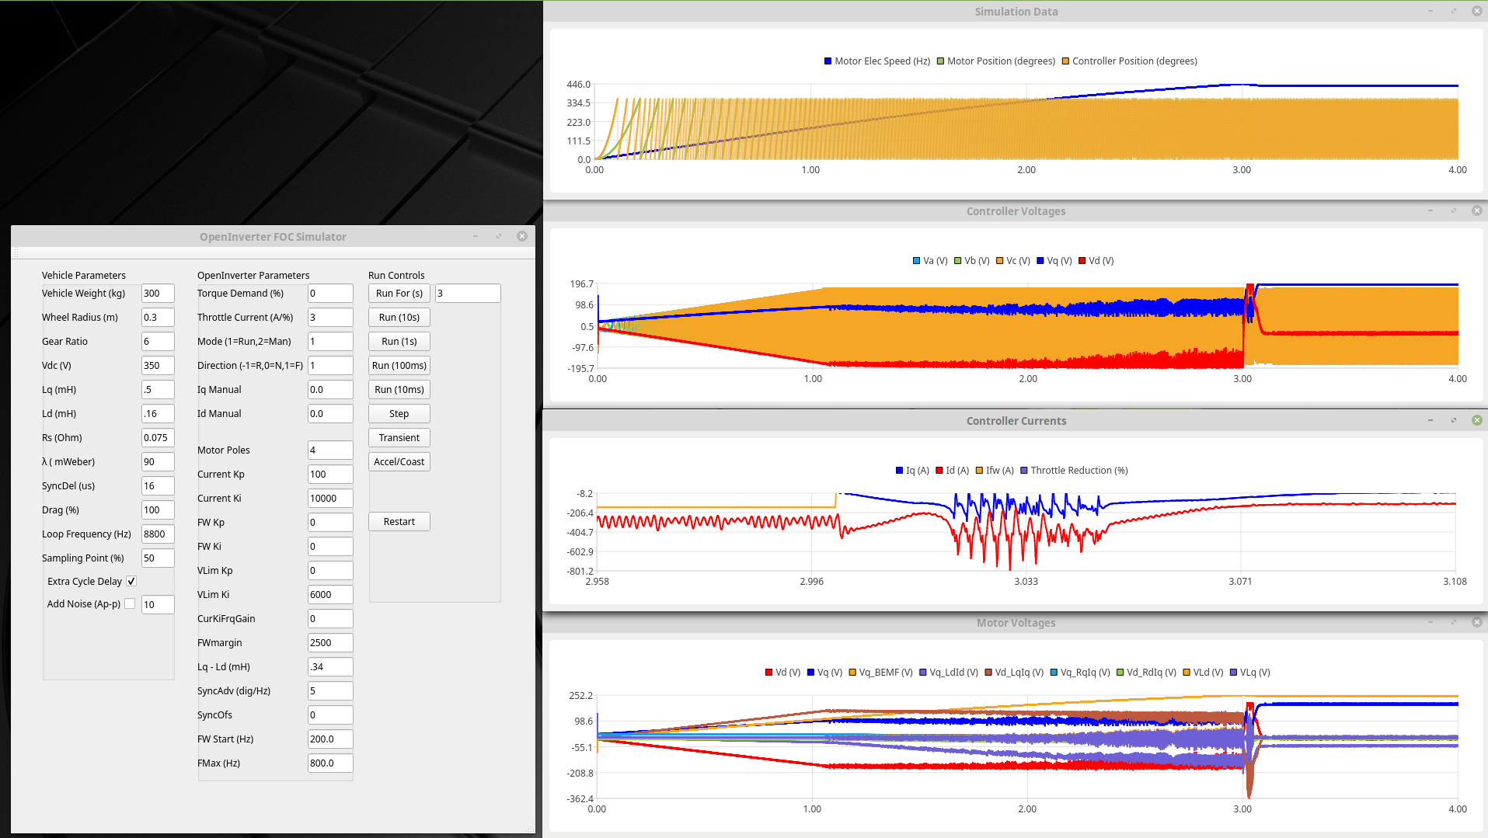Click the Vehicle Weight input field
The height and width of the screenshot is (838, 1488).
[x=157, y=294]
